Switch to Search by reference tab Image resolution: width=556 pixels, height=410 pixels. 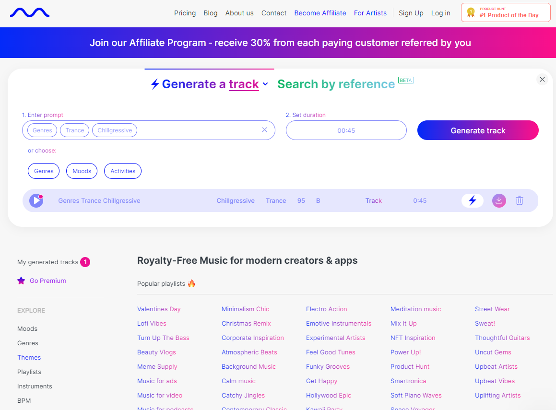click(x=336, y=84)
